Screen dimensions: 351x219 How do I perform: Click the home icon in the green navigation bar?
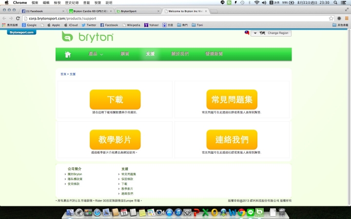click(x=68, y=54)
